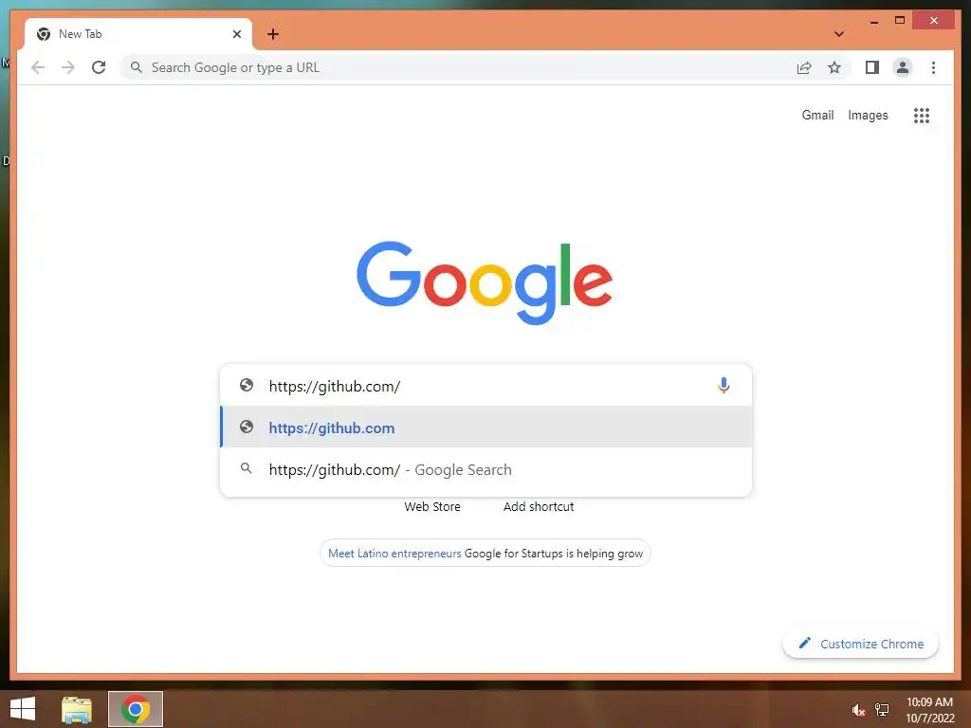The height and width of the screenshot is (728, 971).
Task: Open Chrome three-dot menu
Action: [933, 67]
